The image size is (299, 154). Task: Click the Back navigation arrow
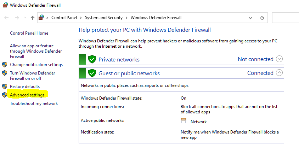[6, 18]
